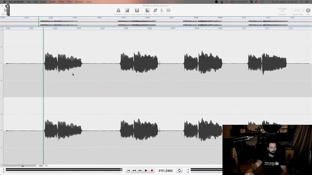Open the Insert menu

pos(52,1)
